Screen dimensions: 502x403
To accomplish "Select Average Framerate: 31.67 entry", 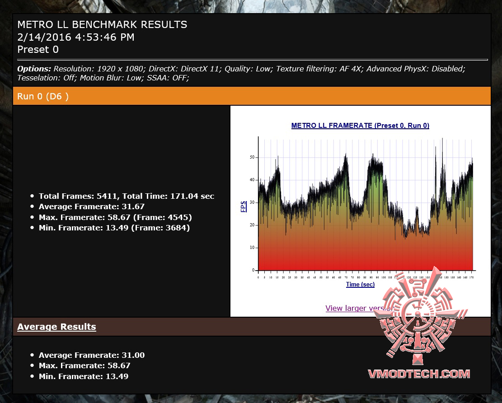I will click(x=92, y=206).
